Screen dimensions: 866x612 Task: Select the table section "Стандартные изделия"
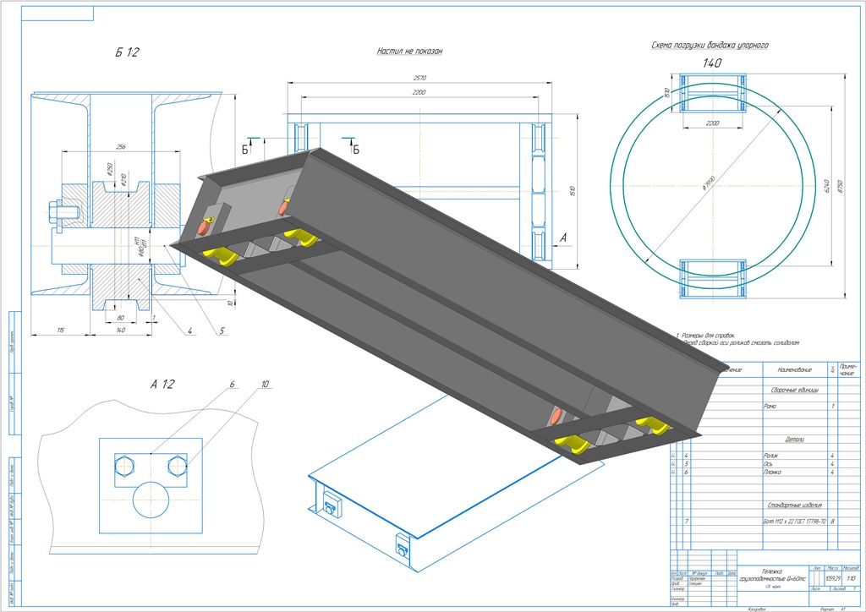click(x=794, y=505)
